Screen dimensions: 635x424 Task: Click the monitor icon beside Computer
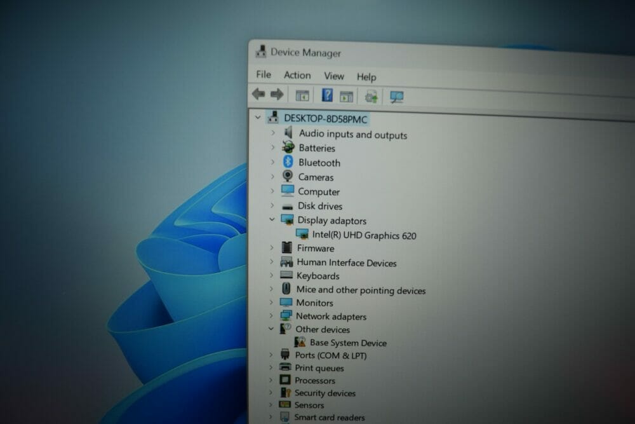(x=288, y=190)
